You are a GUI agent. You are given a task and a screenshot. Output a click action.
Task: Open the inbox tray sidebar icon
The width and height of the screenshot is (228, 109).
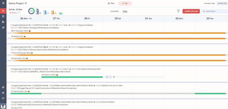tap(3, 87)
